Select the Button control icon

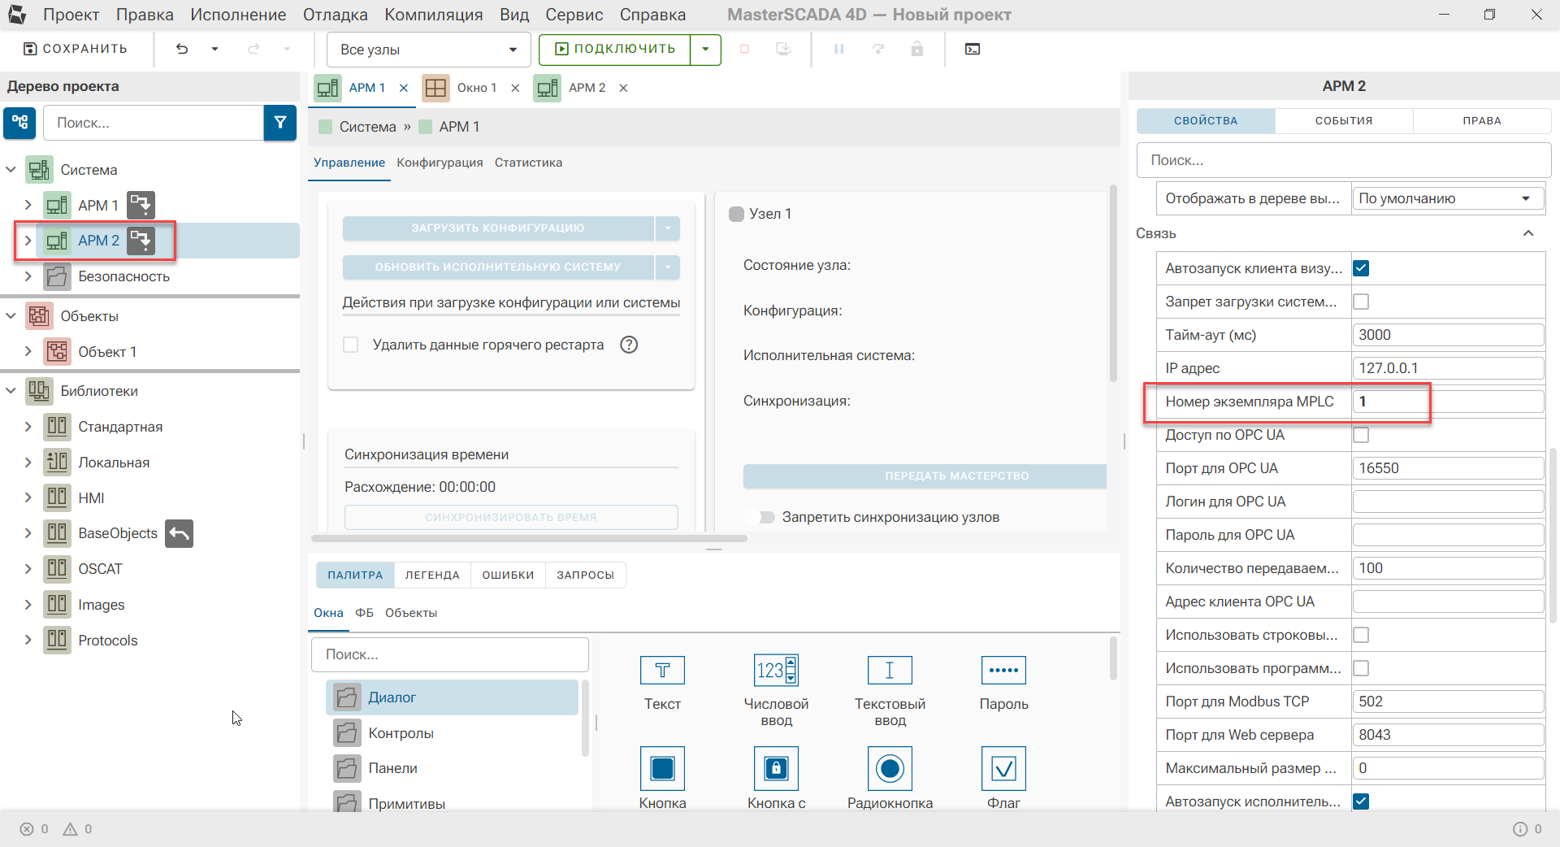(662, 768)
